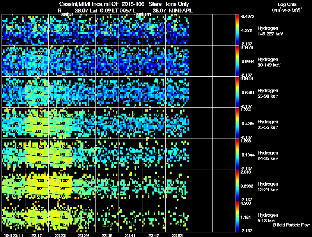The width and height of the screenshot is (312, 237).
Task: Click the '23:23' time axis label
Action: click(x=60, y=235)
